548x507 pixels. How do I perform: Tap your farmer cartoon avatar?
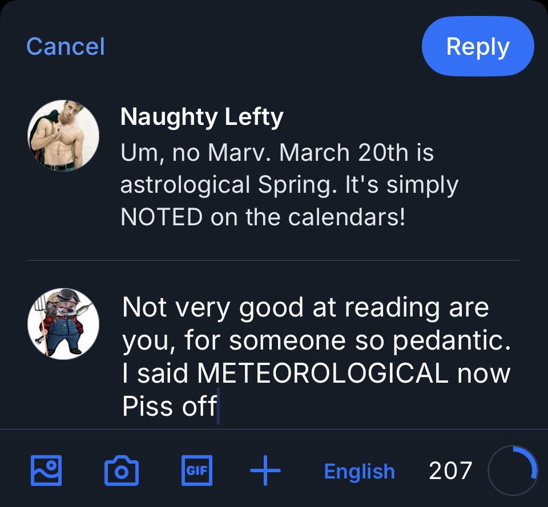(x=63, y=323)
